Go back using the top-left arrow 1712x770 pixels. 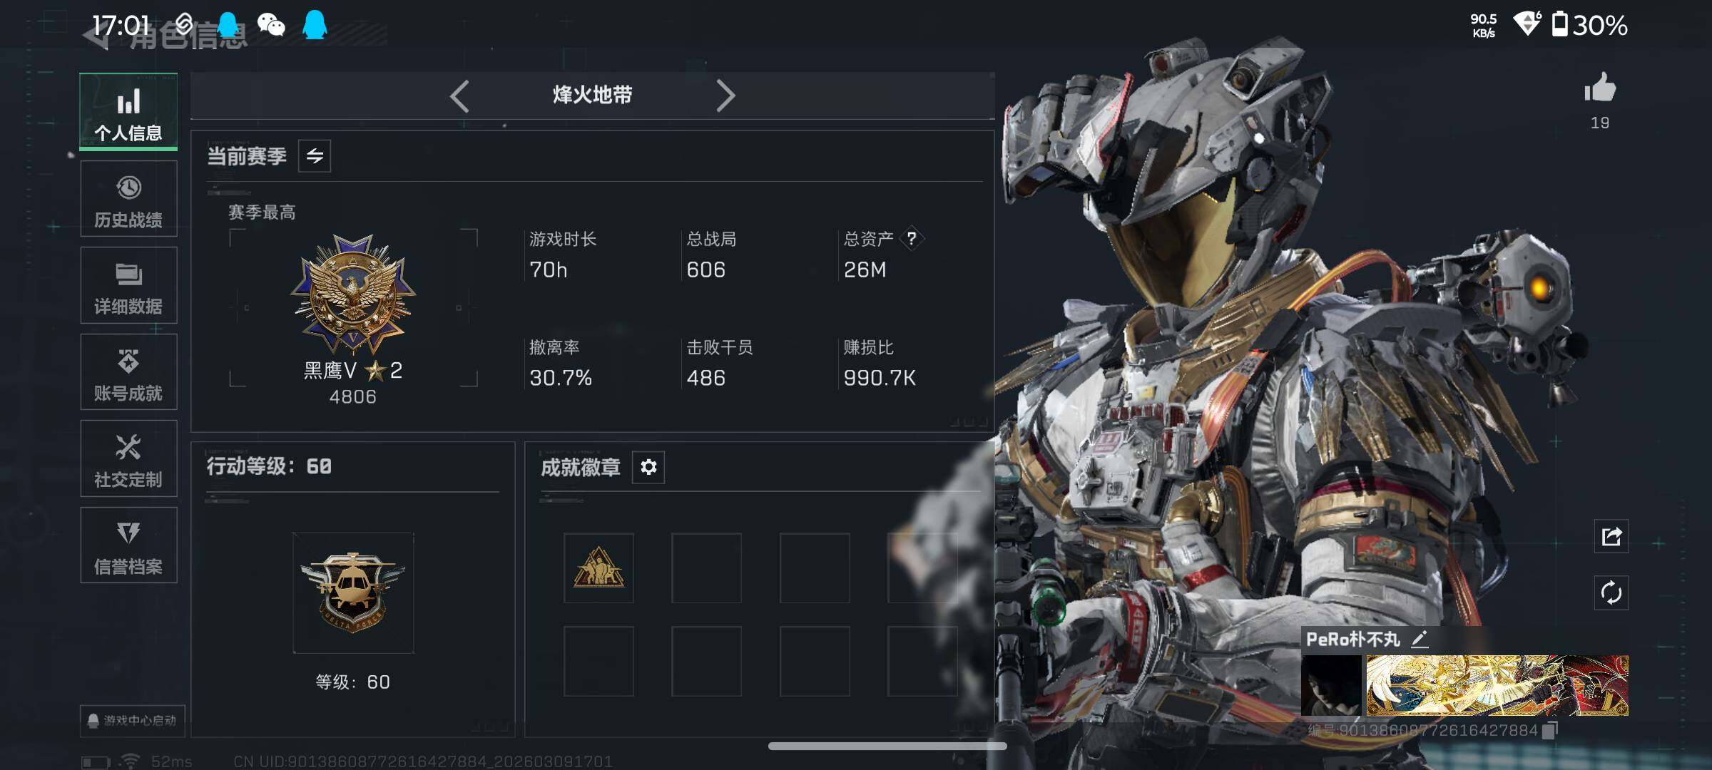pos(97,37)
